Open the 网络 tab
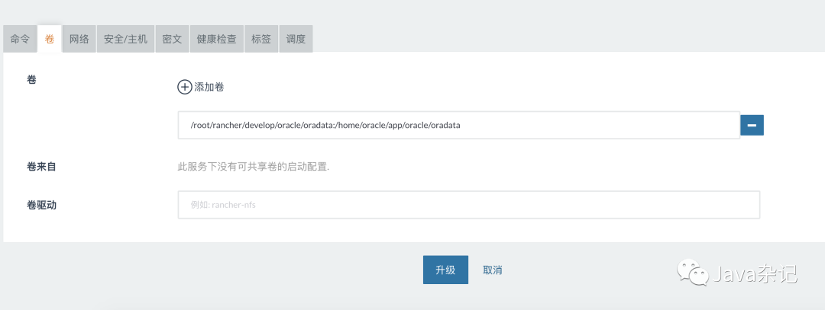This screenshot has width=825, height=310. click(79, 39)
